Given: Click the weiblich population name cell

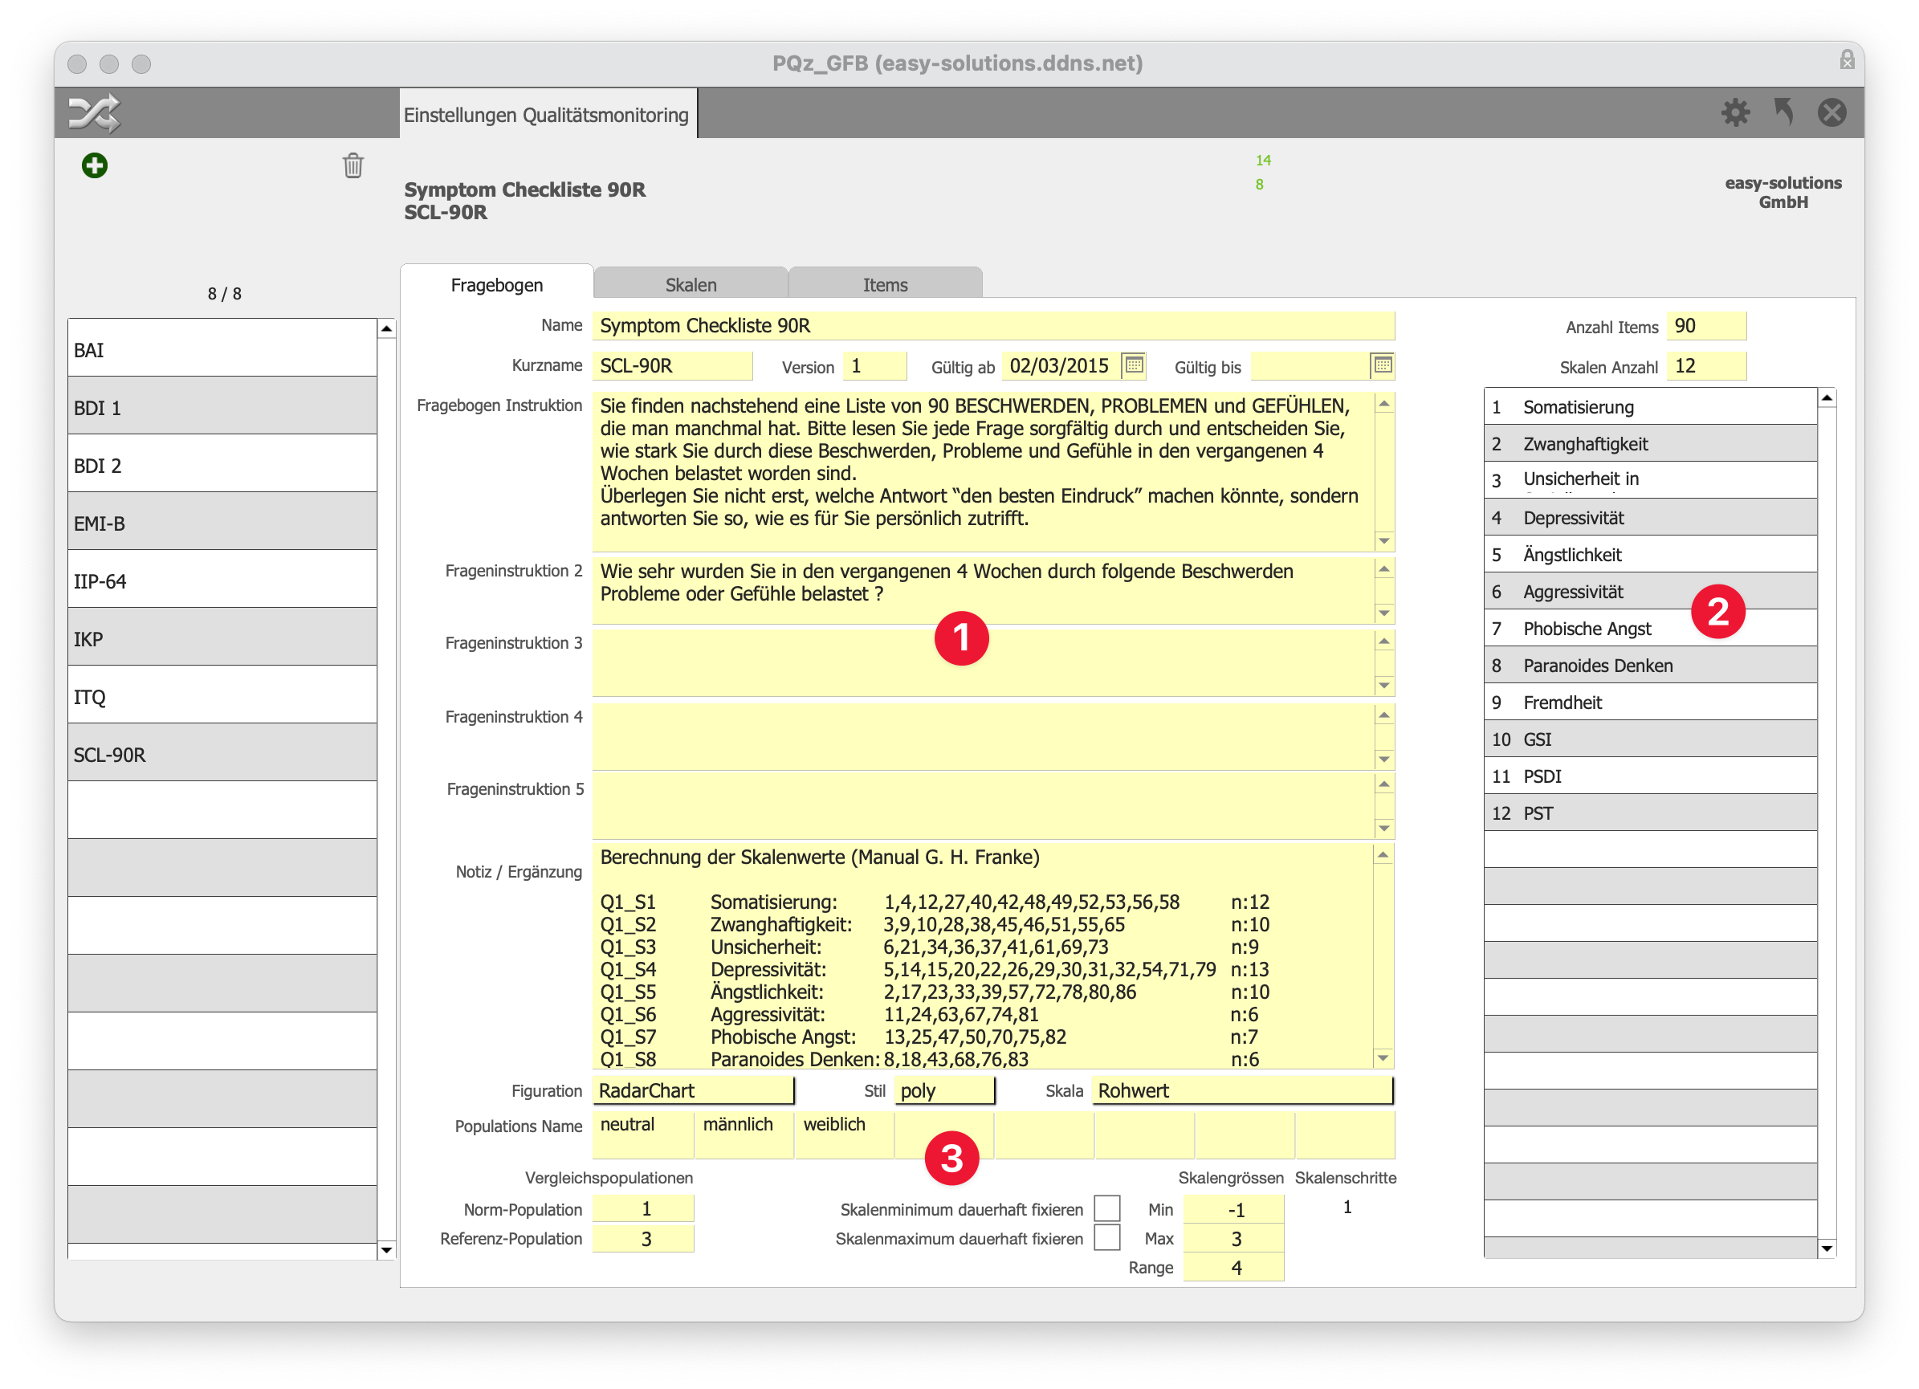Looking at the screenshot, I should tap(844, 1134).
